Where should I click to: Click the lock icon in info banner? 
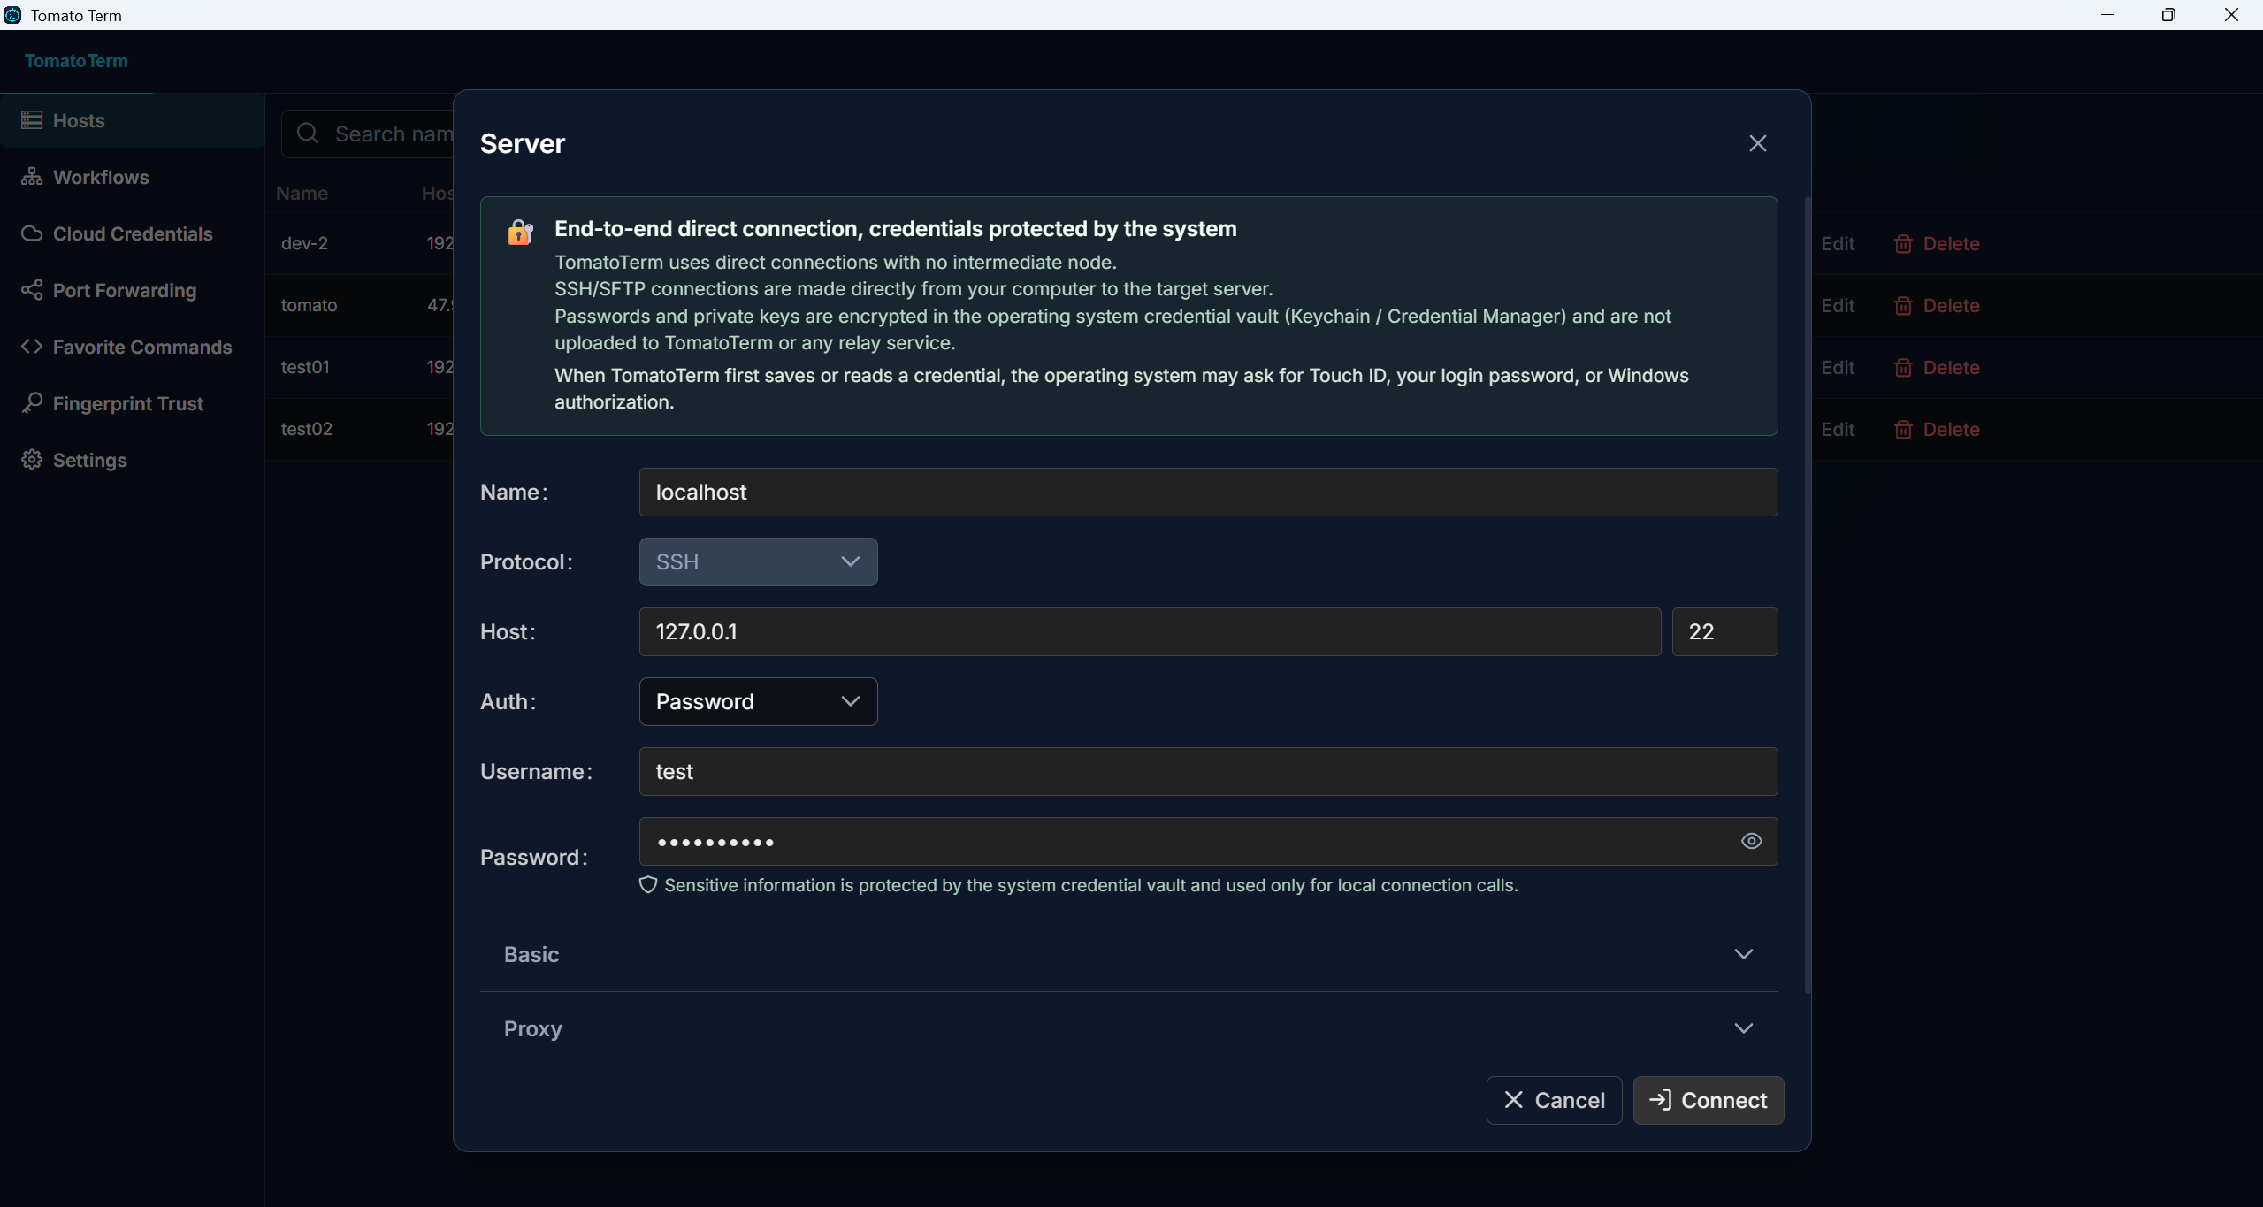(520, 232)
